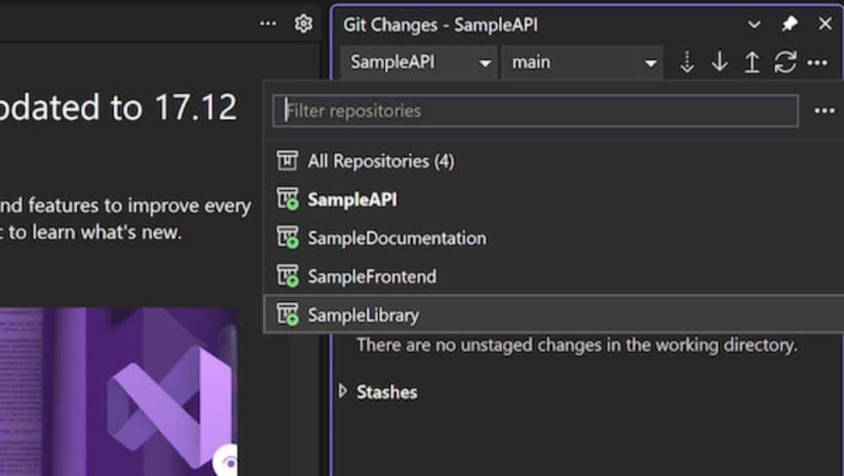
Task: Expand the Stashes section
Action: tap(343, 391)
